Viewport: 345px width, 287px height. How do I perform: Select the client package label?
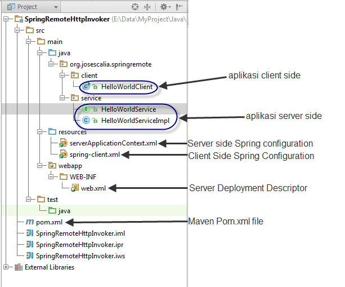(89, 76)
